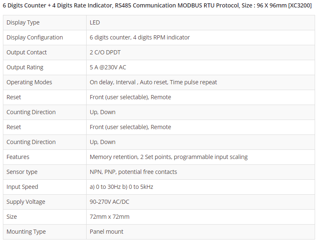Click the "Output Contact" label

[x=27, y=52]
